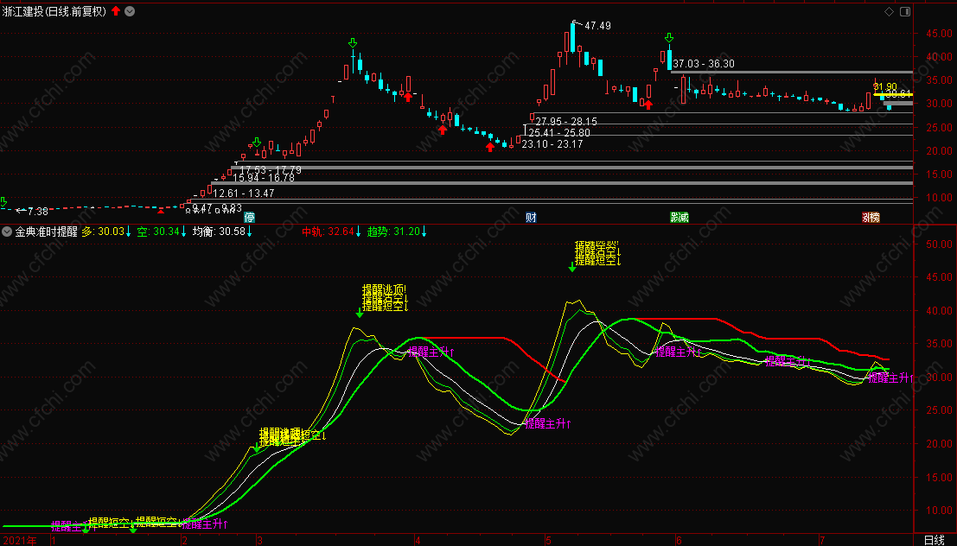Image resolution: width=957 pixels, height=546 pixels.
Task: Click the 15.94 - 16.78 gap label
Action: click(x=264, y=177)
